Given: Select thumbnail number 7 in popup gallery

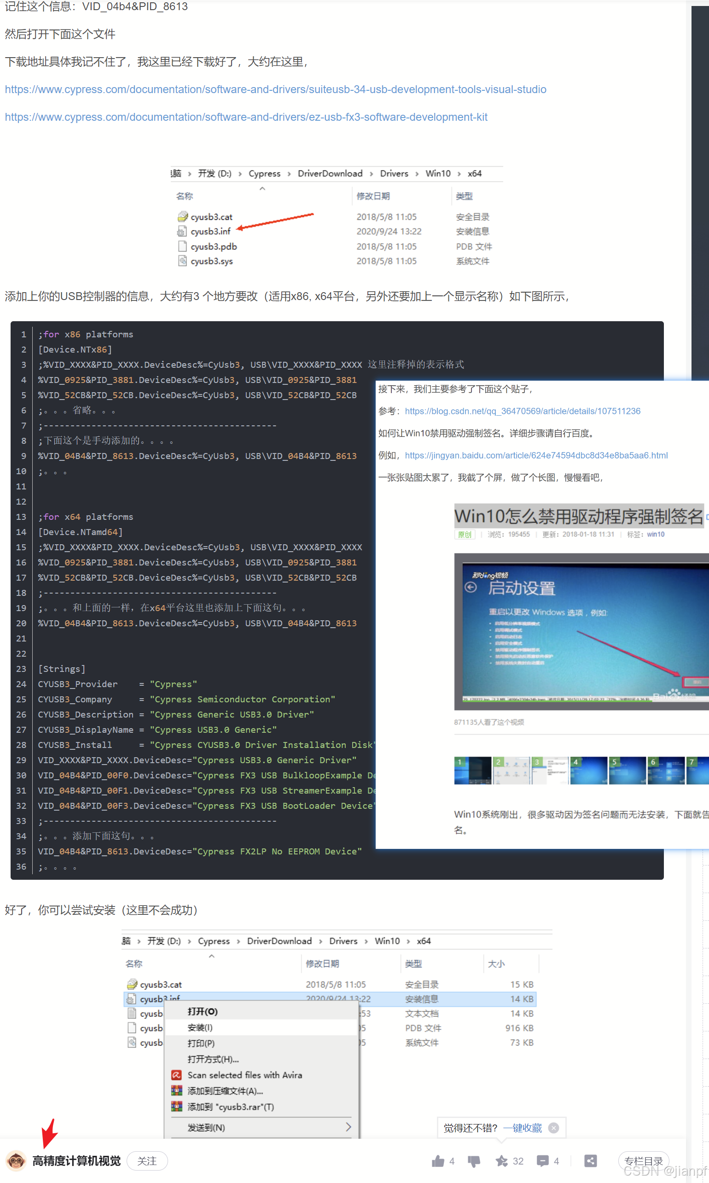Looking at the screenshot, I should click(x=697, y=771).
